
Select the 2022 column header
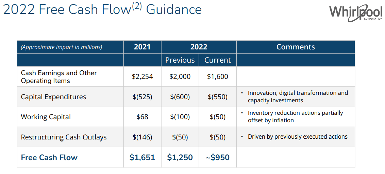click(199, 47)
